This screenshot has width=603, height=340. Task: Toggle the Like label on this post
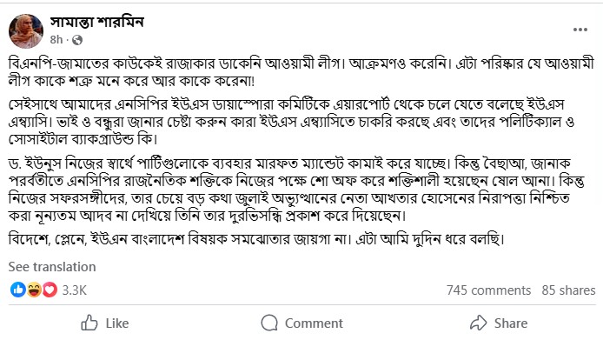(x=117, y=323)
